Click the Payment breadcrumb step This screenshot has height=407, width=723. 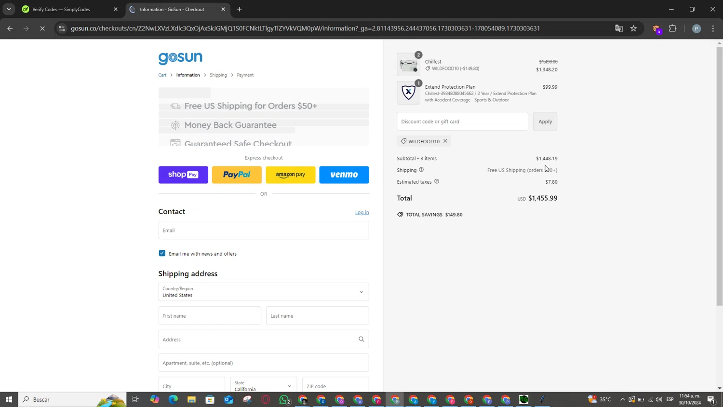pyautogui.click(x=245, y=75)
